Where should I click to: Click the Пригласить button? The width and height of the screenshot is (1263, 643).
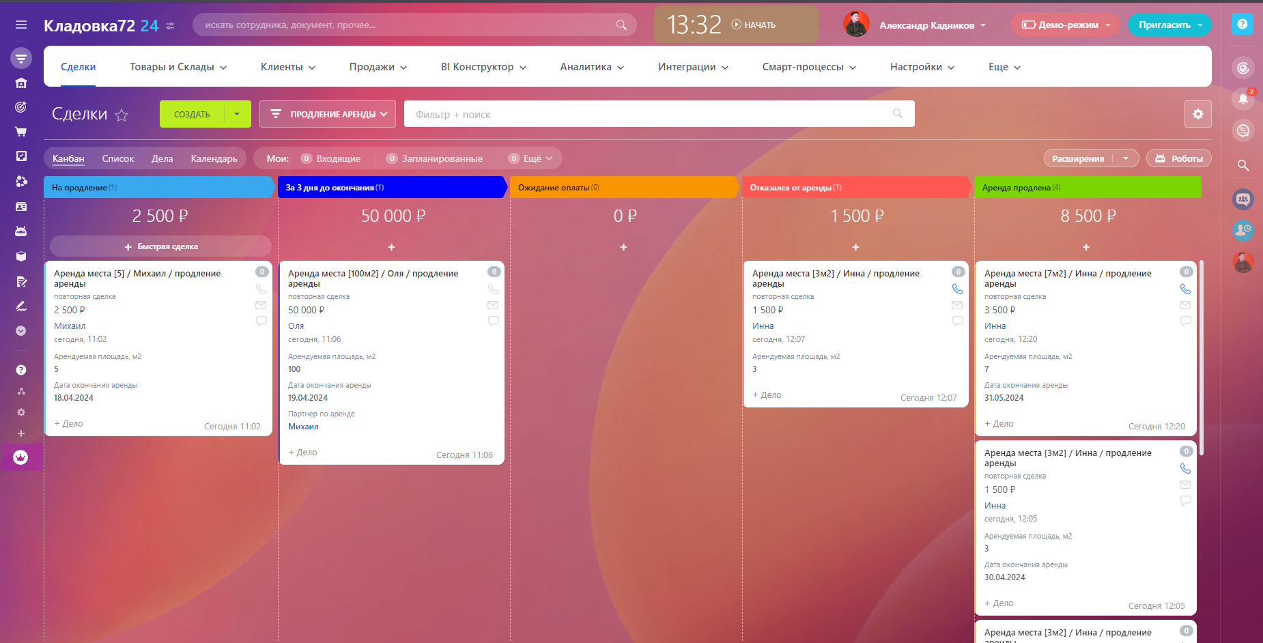[x=1170, y=25]
